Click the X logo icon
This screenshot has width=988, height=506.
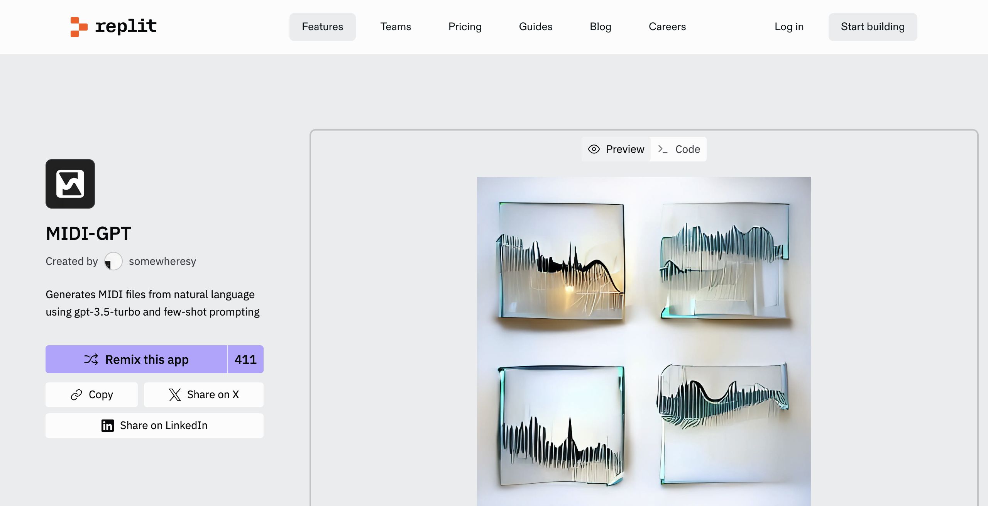coord(175,395)
